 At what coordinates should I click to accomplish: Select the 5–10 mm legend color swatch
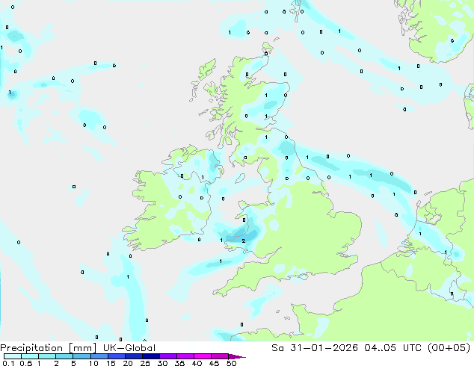click(x=81, y=356)
